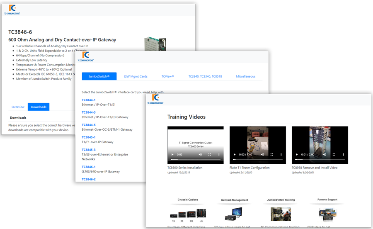Select the JumboSwitch tab
373x229 pixels.
tap(99, 76)
